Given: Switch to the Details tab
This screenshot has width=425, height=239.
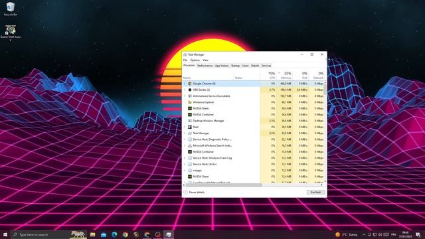Looking at the screenshot, I should (255, 66).
